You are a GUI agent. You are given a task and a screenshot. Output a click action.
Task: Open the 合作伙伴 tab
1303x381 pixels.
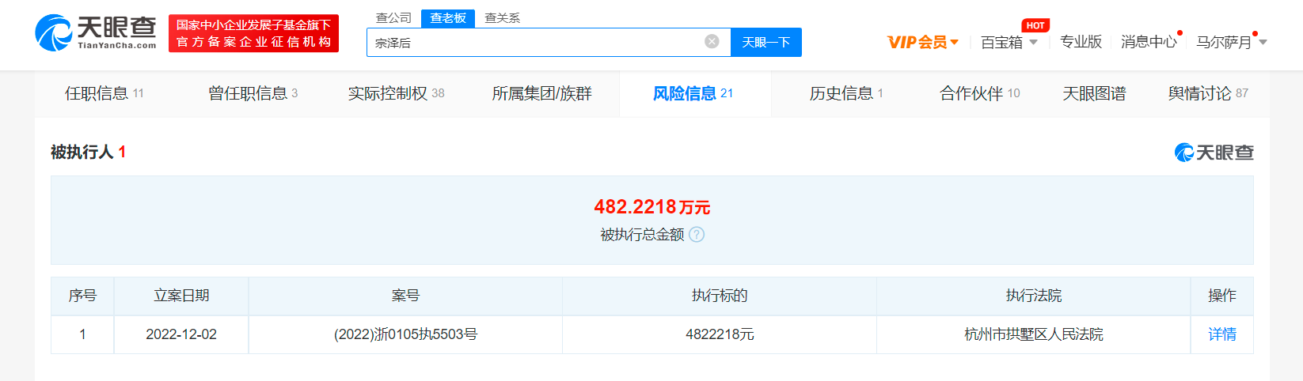click(980, 93)
